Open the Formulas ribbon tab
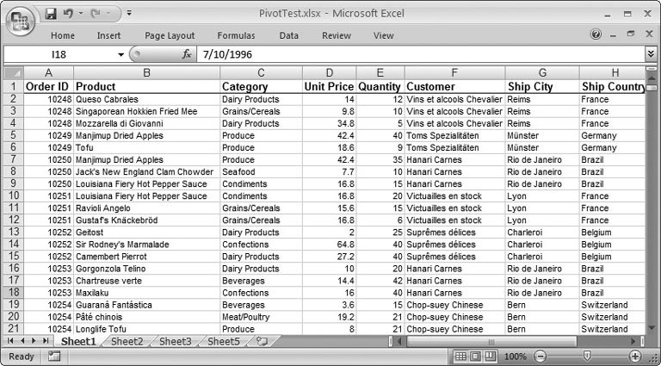This screenshot has height=366, width=661. click(236, 35)
